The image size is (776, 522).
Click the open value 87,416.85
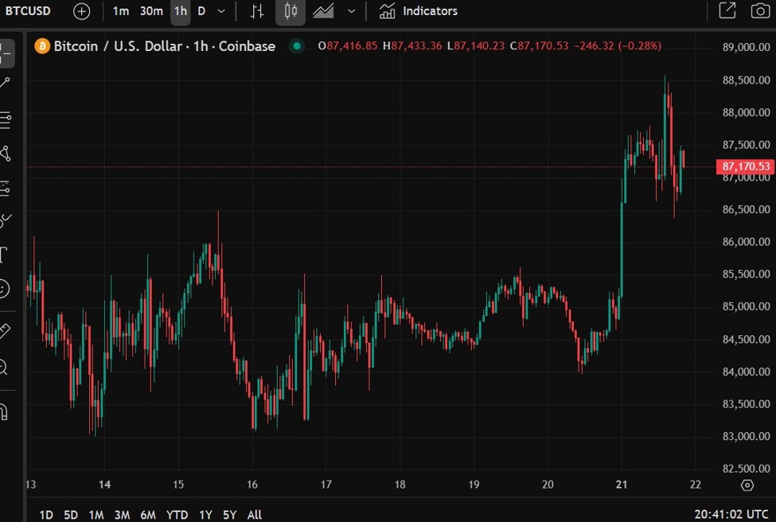352,46
